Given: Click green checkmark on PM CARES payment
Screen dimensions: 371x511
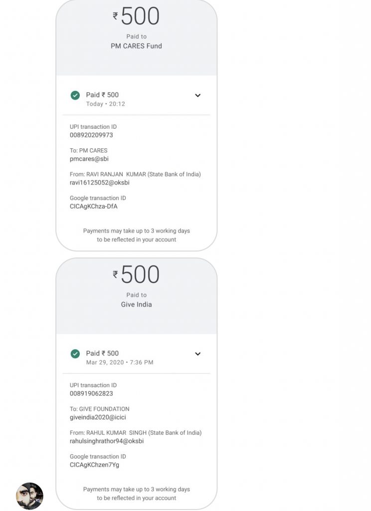Looking at the screenshot, I should [x=75, y=95].
